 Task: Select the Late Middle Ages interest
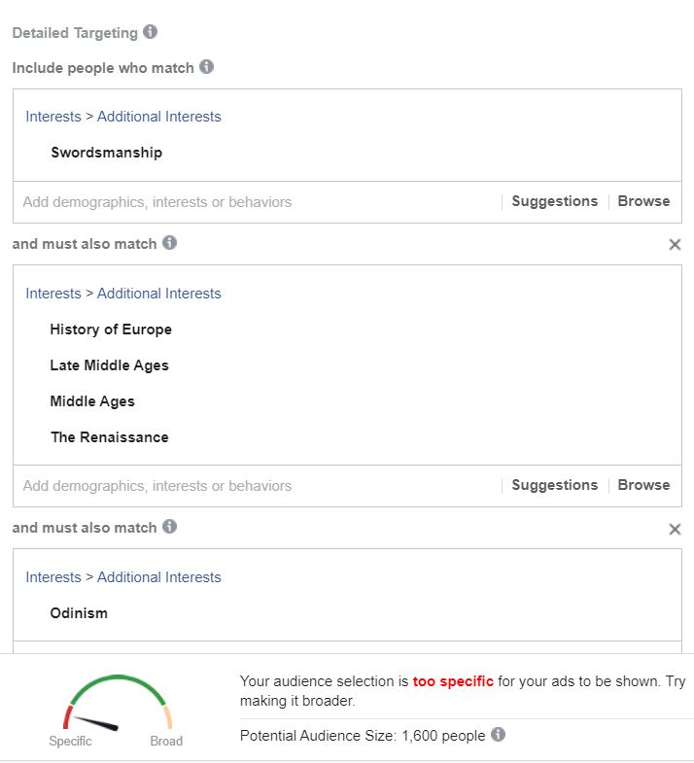[x=109, y=365]
